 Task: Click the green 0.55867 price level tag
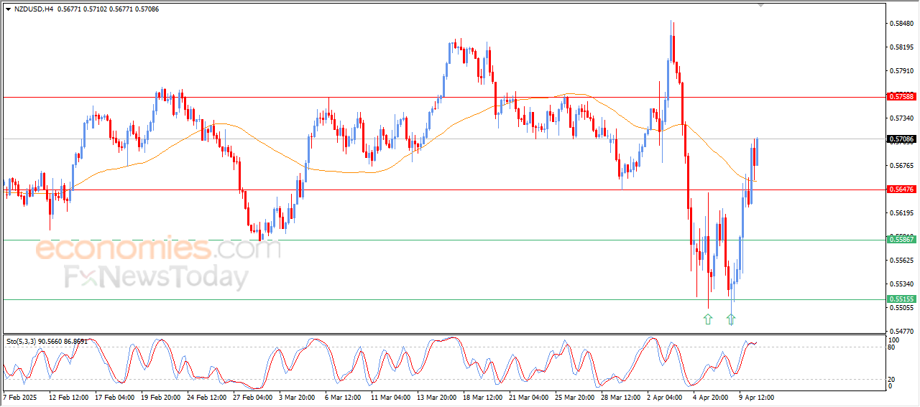click(x=901, y=240)
